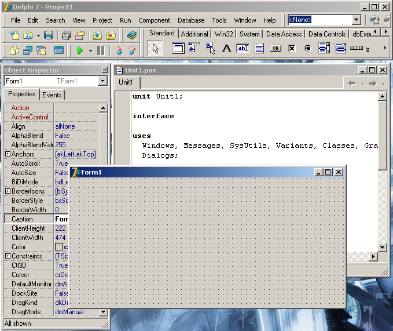393x331 pixels.
Task: Open Object Inspector Form1 selector dropdown
Action: 103,81
